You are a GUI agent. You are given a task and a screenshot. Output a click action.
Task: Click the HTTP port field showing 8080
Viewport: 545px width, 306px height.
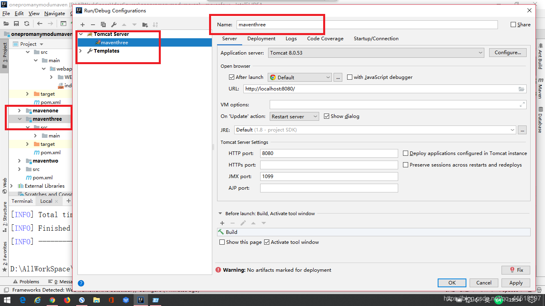coord(329,153)
